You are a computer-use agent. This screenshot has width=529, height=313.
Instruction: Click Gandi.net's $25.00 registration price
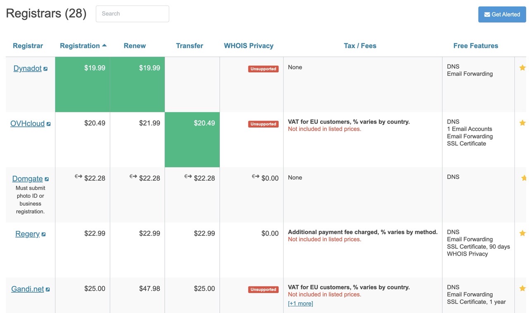[95, 289]
